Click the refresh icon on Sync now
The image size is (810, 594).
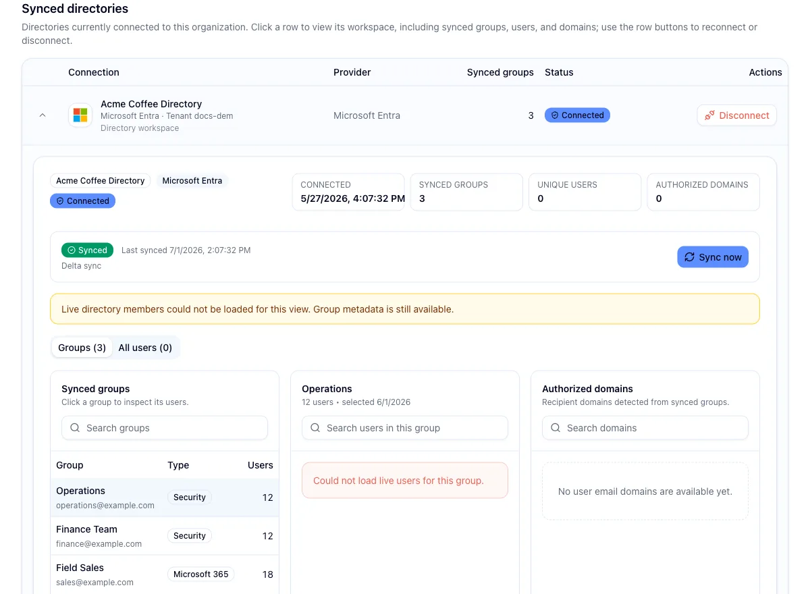coord(689,257)
